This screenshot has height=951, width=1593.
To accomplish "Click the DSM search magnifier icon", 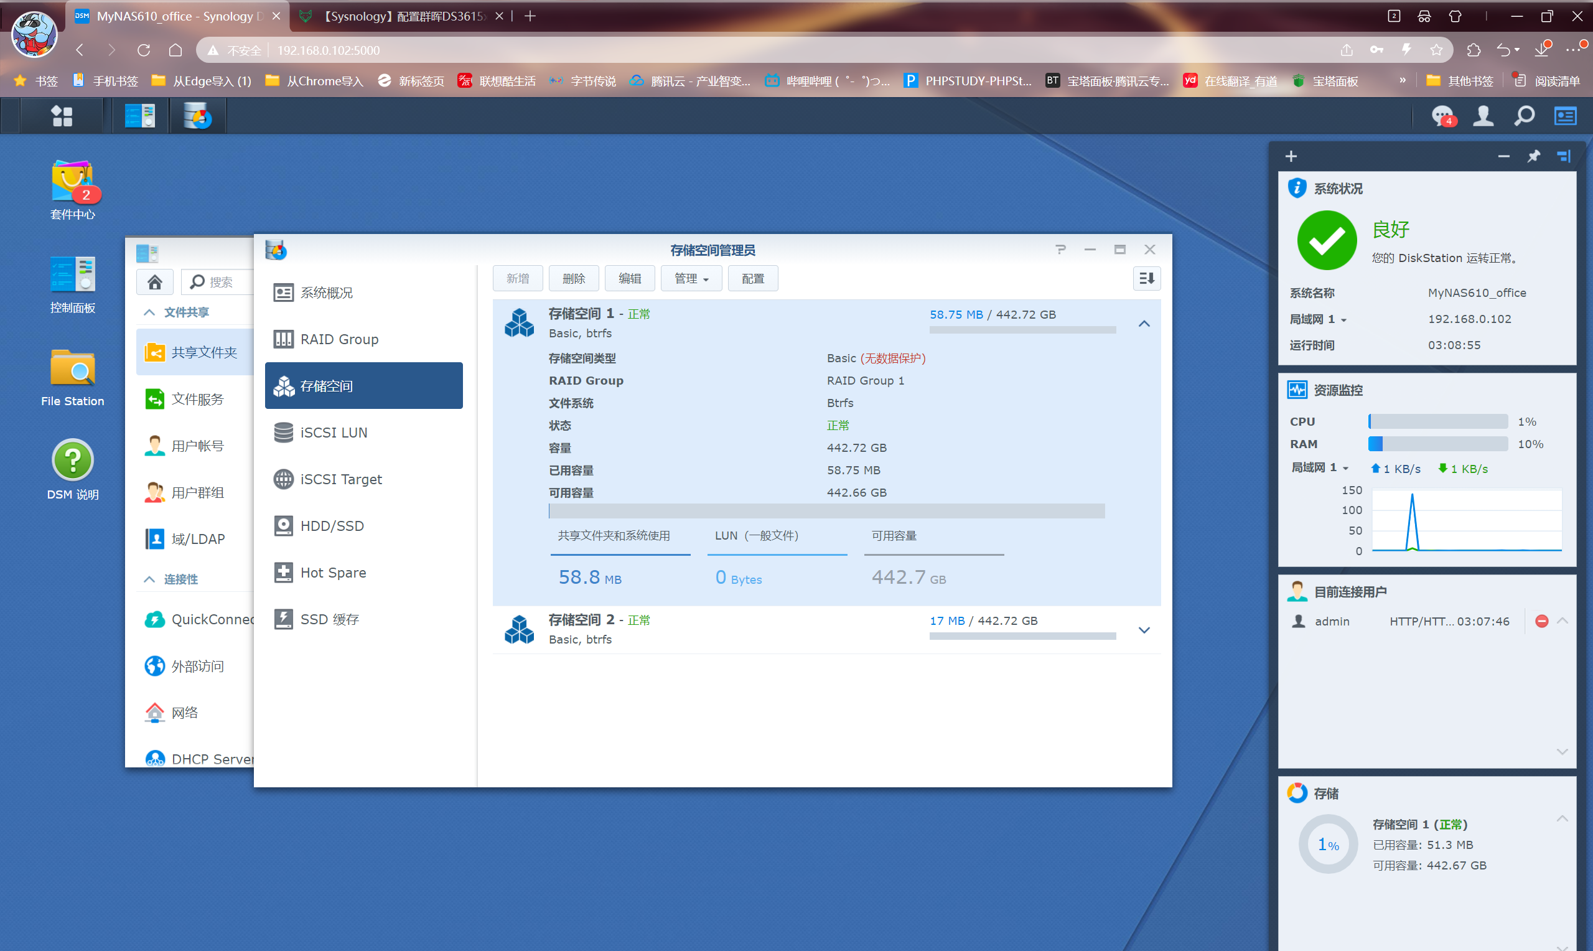I will (1525, 116).
